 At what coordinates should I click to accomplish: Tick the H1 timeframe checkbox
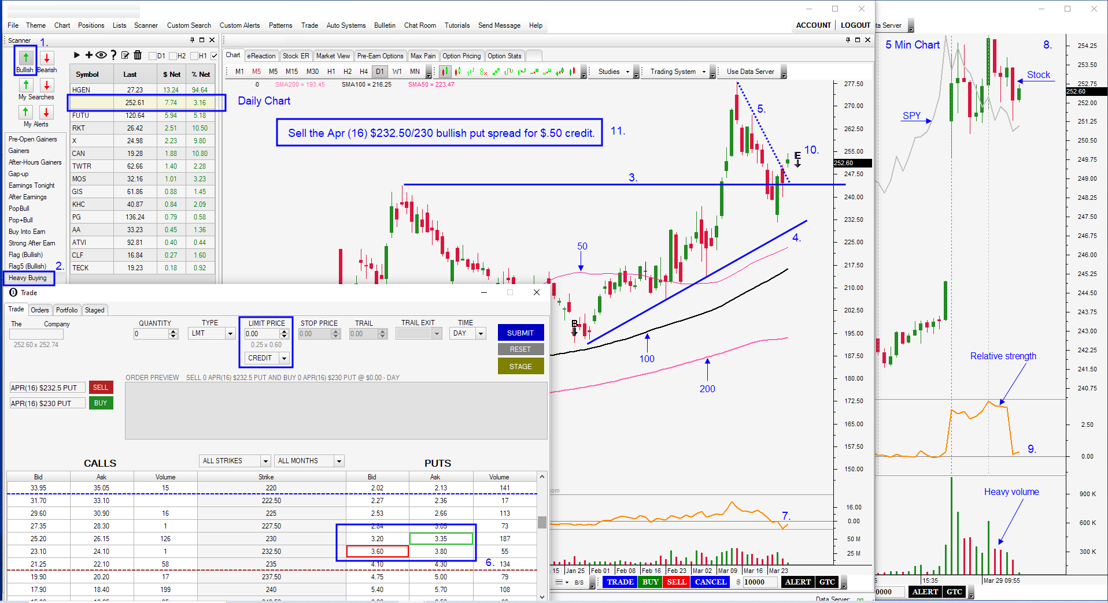194,56
